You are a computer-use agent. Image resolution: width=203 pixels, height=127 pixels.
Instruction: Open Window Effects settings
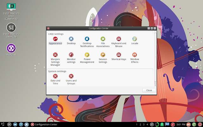click(134, 58)
